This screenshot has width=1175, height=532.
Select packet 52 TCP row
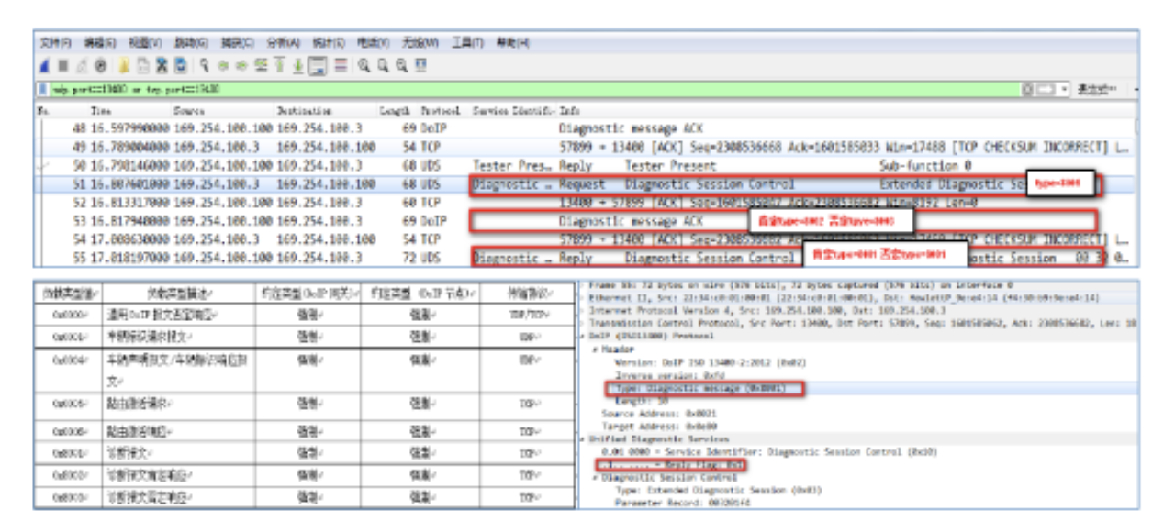click(x=586, y=203)
